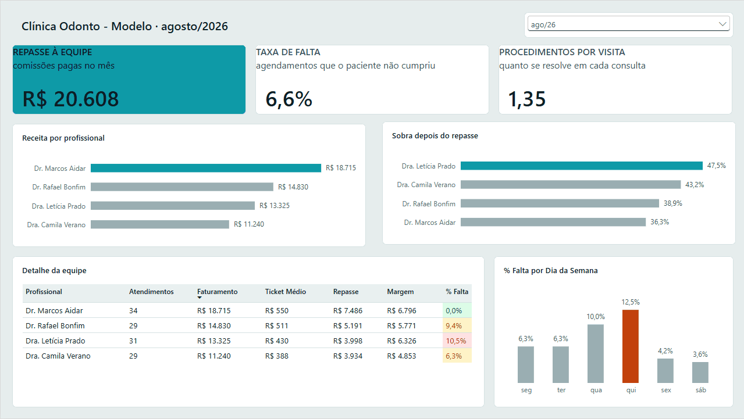
Task: Sort table by Profissional column header
Action: coord(44,292)
